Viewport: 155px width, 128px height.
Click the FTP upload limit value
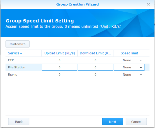click(59, 60)
